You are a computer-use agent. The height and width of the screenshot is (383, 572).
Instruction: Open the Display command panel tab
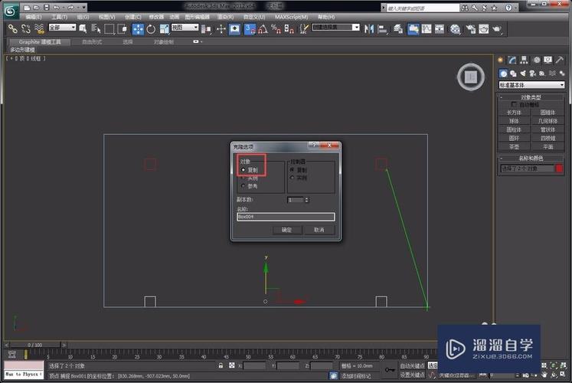coord(548,60)
